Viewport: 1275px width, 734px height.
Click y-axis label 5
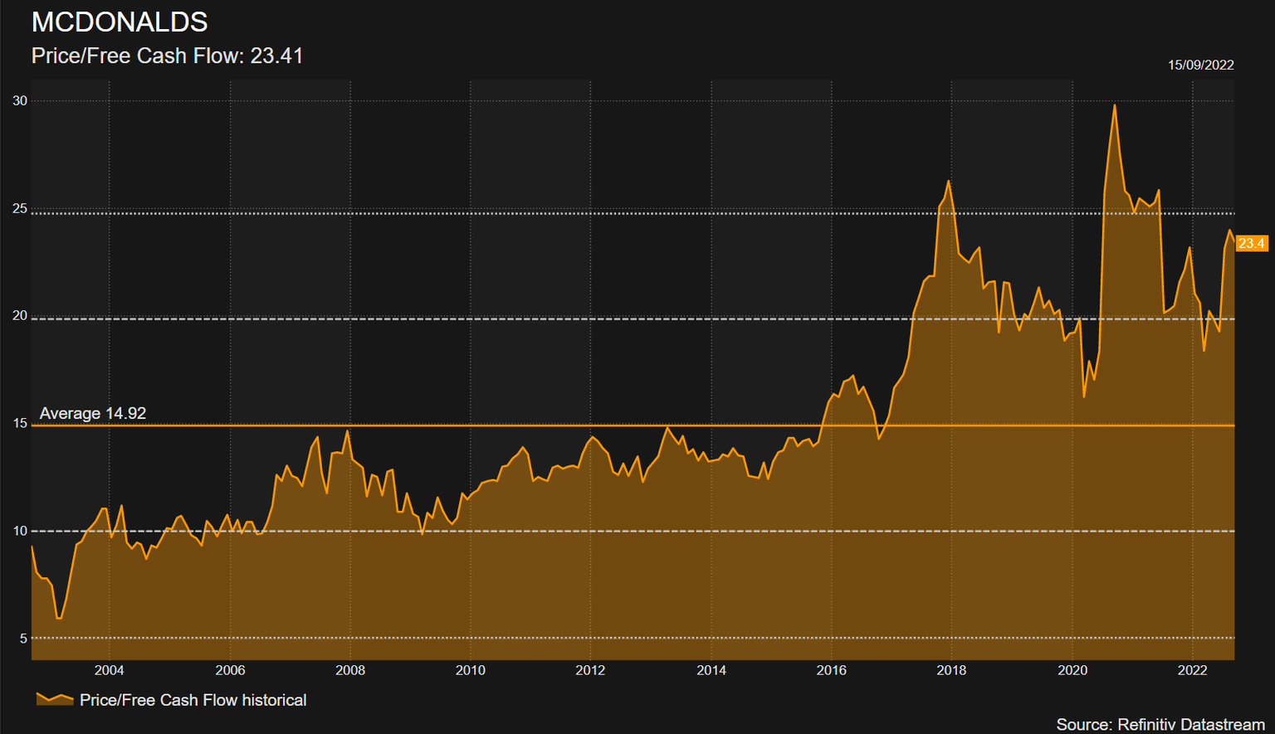pyautogui.click(x=23, y=639)
